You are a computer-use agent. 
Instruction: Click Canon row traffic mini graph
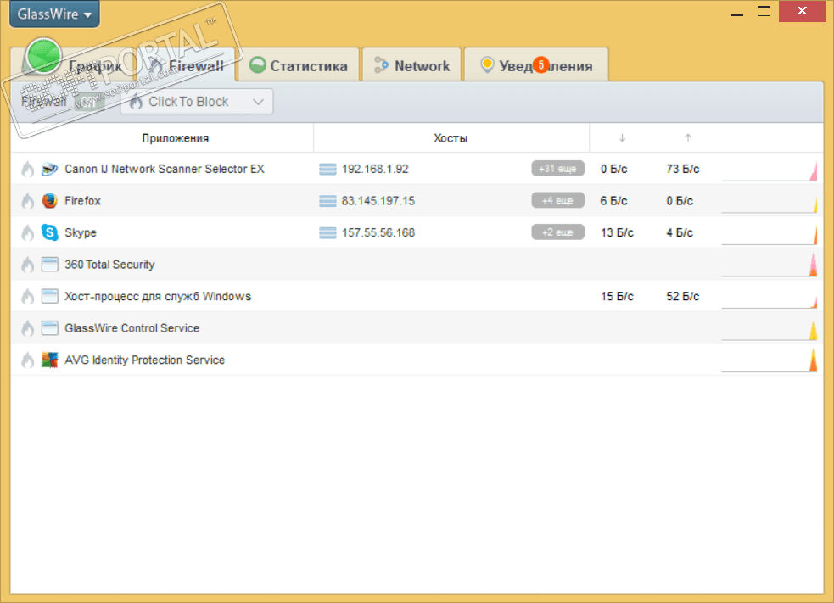(770, 170)
